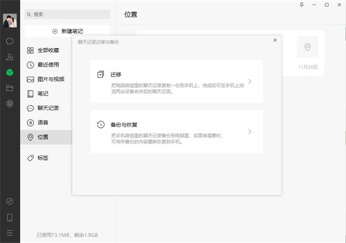
Task: Create a new note with 新建笔记
Action: [67, 31]
